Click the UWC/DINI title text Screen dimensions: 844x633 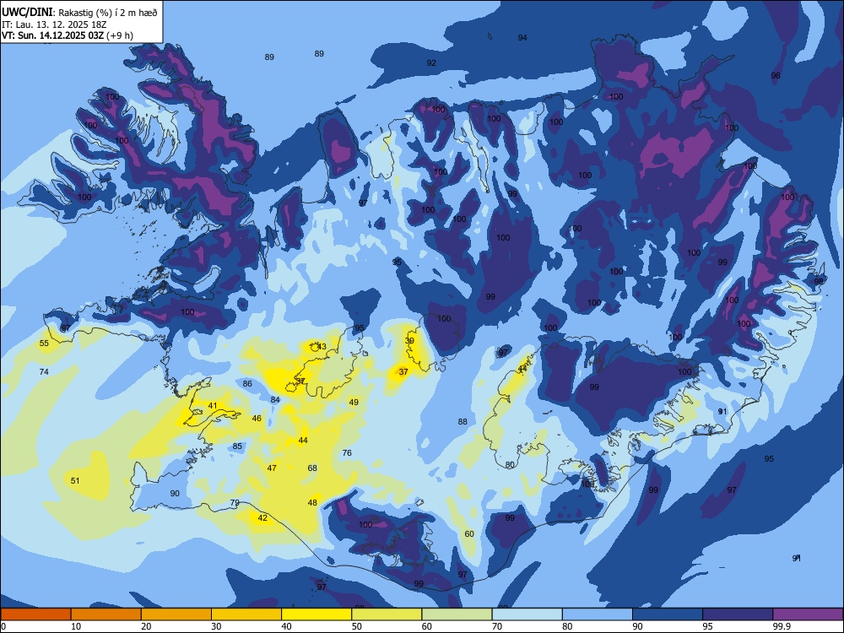pos(27,13)
